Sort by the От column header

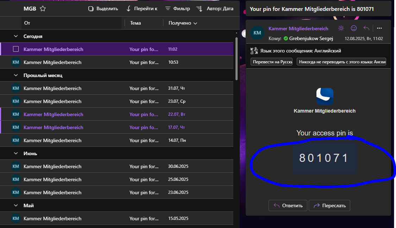click(71, 23)
